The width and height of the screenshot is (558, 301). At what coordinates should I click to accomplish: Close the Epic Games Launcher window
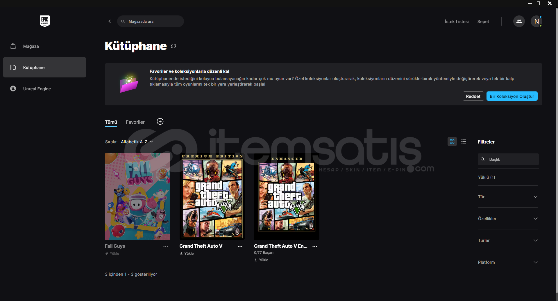pos(550,3)
